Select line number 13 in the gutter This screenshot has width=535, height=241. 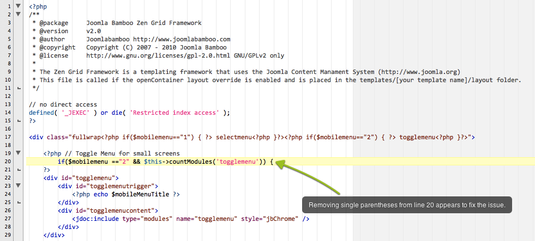9,104
